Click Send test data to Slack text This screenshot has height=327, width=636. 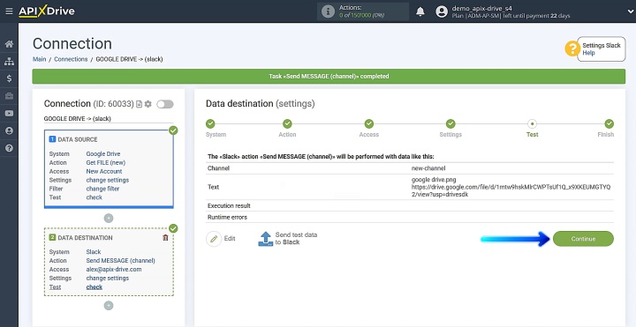(296, 238)
